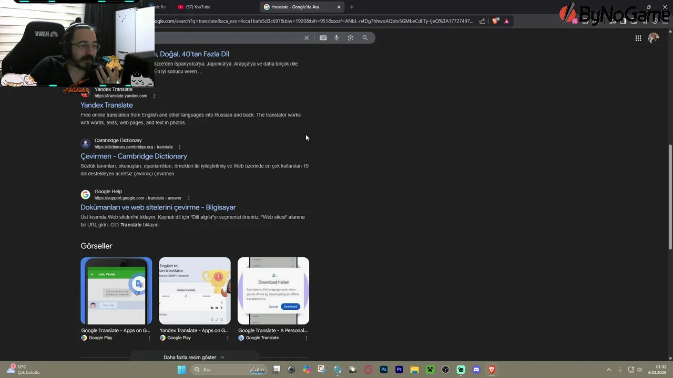Image resolution: width=673 pixels, height=378 pixels.
Task: Clear the Google search box text
Action: 307,38
